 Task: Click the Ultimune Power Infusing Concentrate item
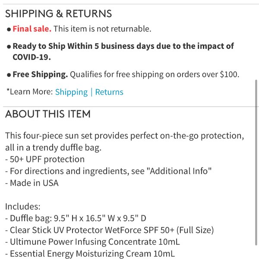point(92,242)
